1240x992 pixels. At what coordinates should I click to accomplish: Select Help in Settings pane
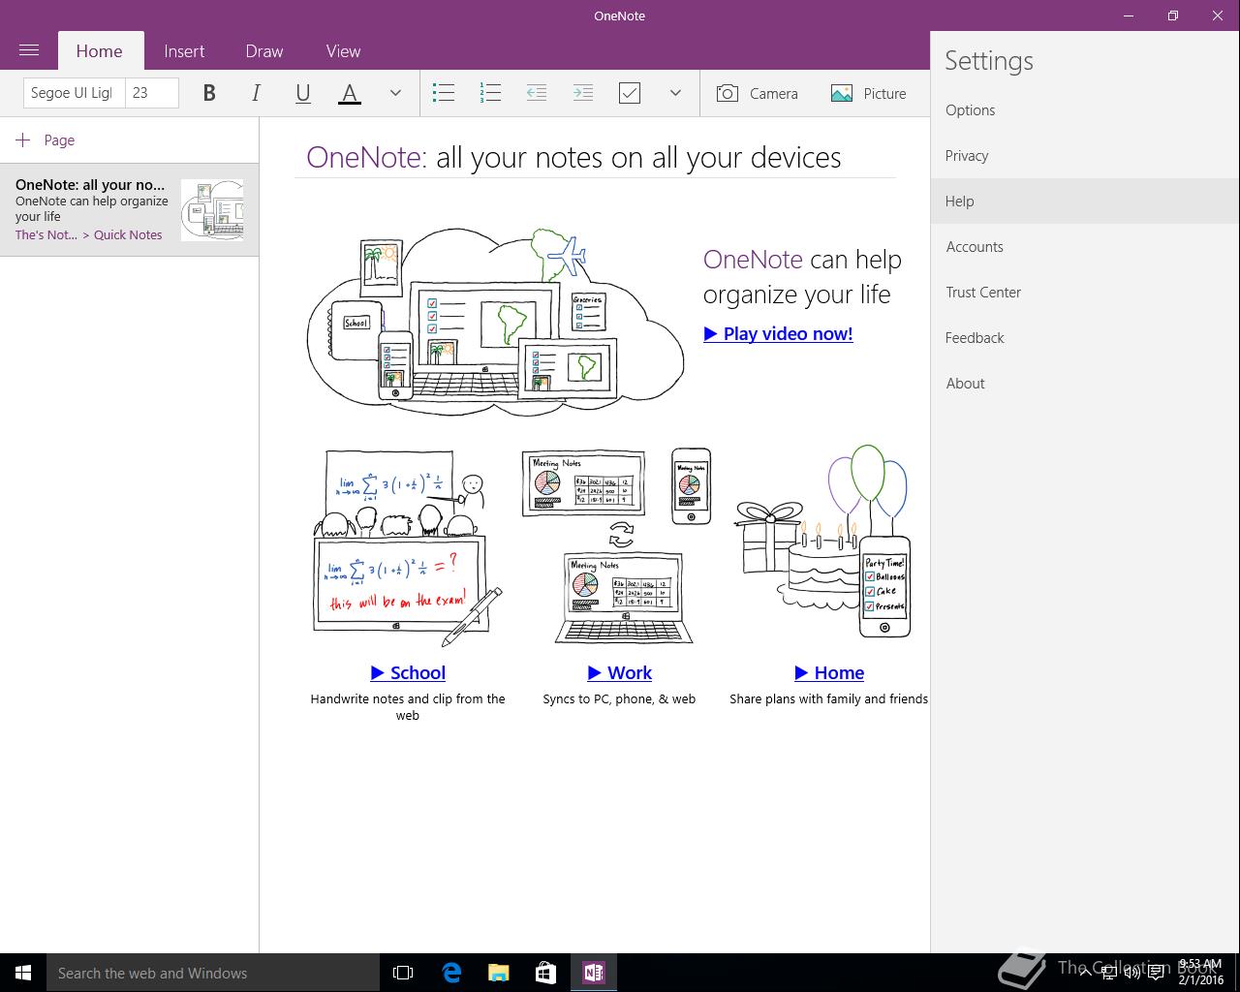(1085, 201)
